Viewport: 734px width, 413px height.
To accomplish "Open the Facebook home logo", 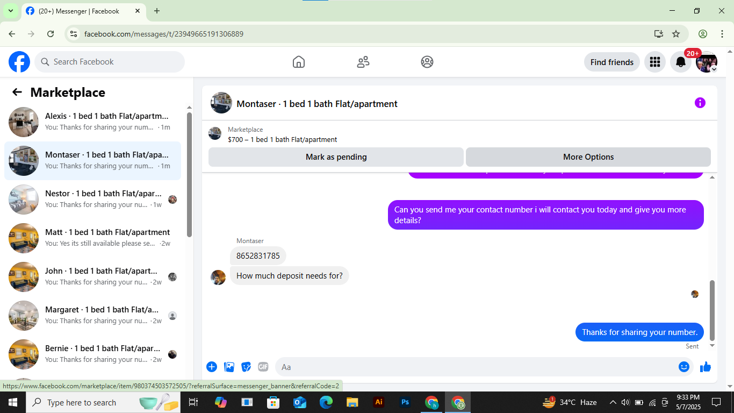I will [x=19, y=62].
